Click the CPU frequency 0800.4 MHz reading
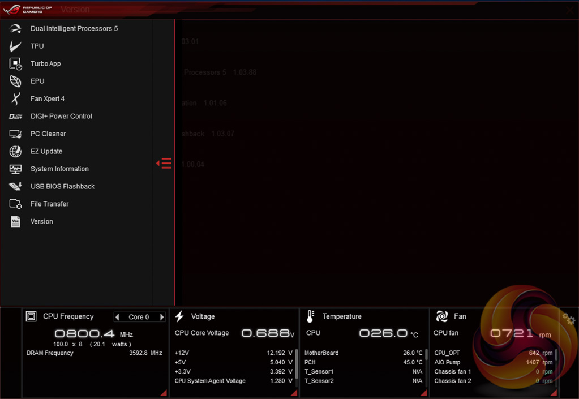This screenshot has height=399, width=579. pos(94,334)
